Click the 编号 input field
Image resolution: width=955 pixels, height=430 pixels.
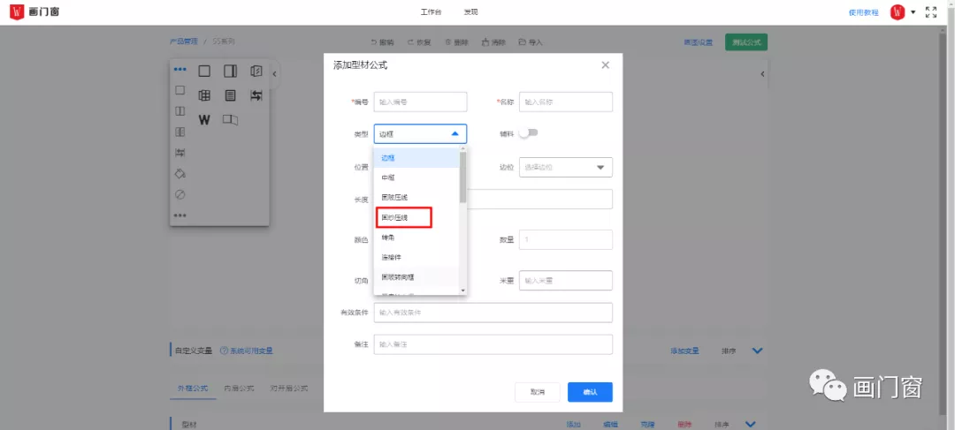(x=420, y=102)
